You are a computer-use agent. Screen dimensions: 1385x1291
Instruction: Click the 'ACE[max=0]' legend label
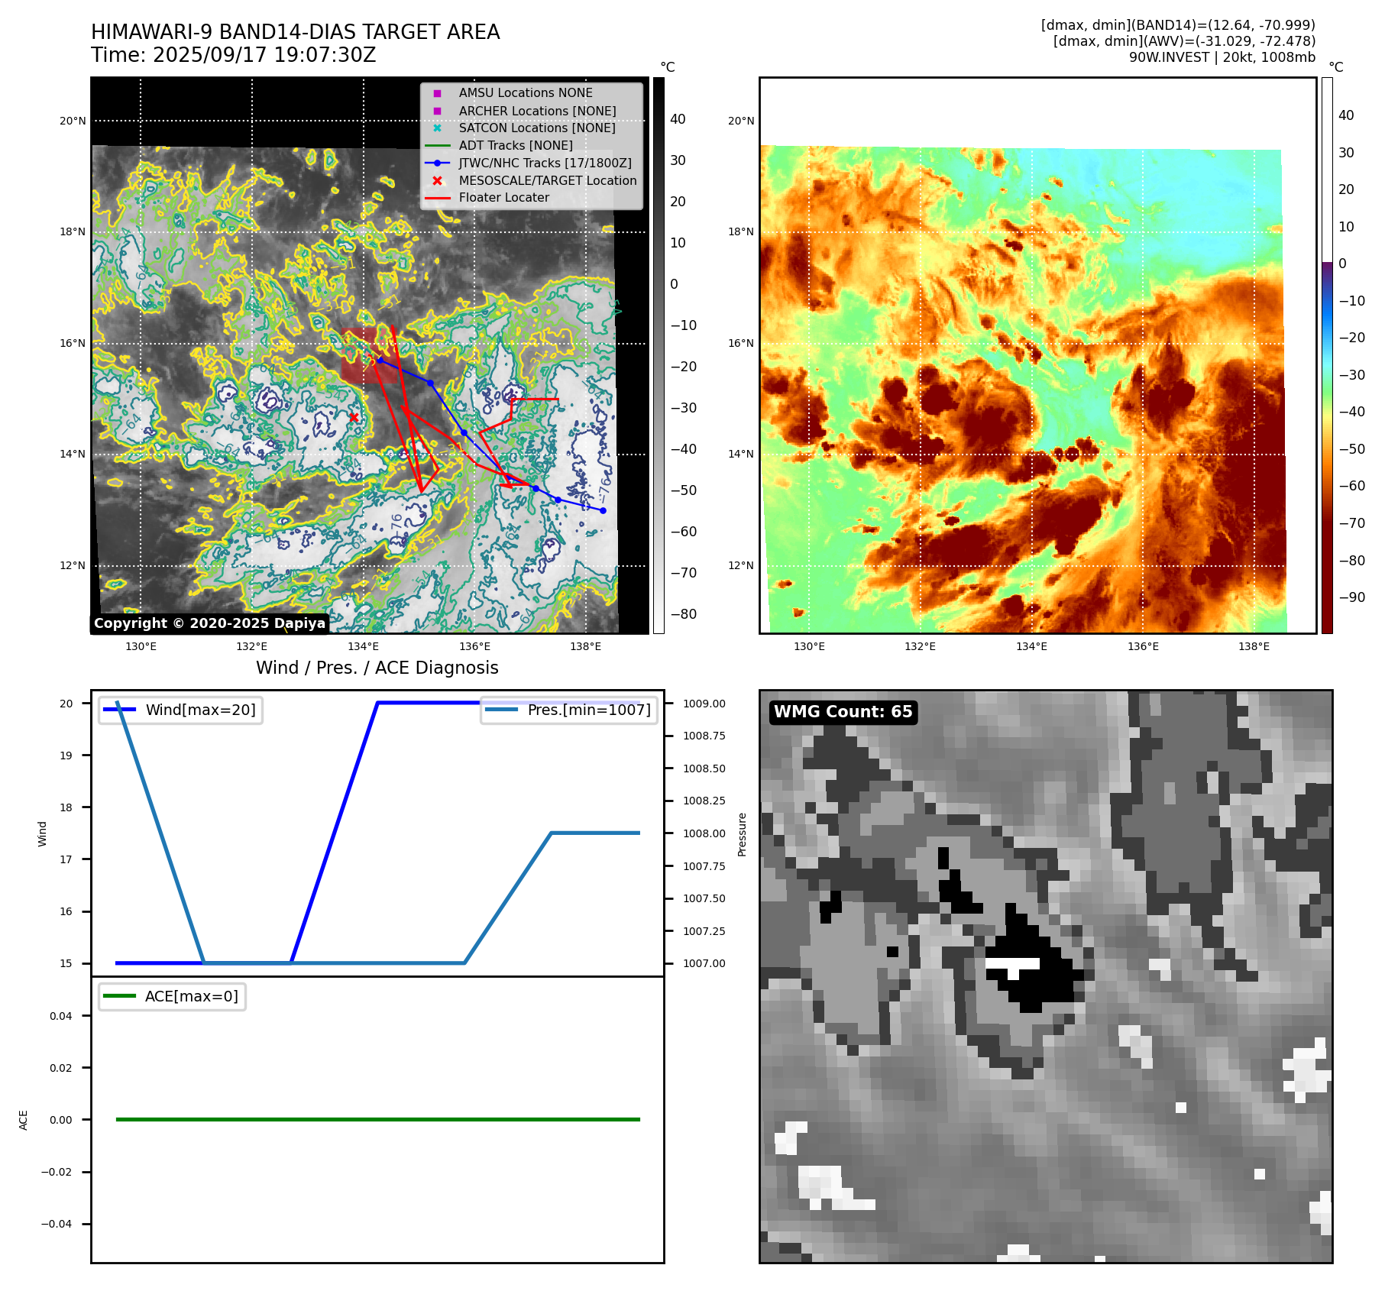point(192,996)
